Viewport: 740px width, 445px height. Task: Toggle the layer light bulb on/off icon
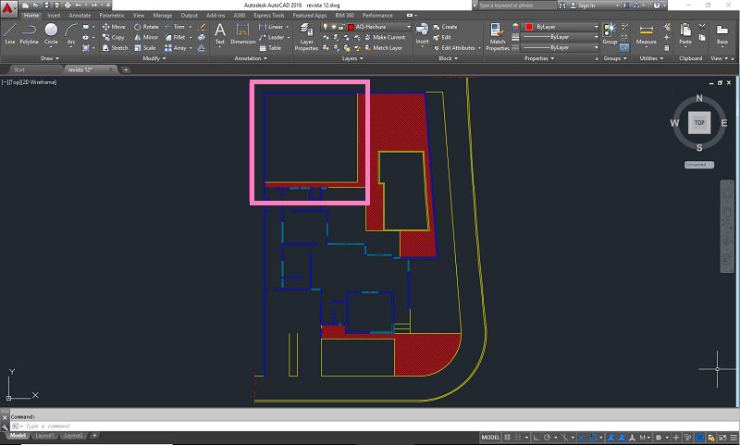pos(326,27)
